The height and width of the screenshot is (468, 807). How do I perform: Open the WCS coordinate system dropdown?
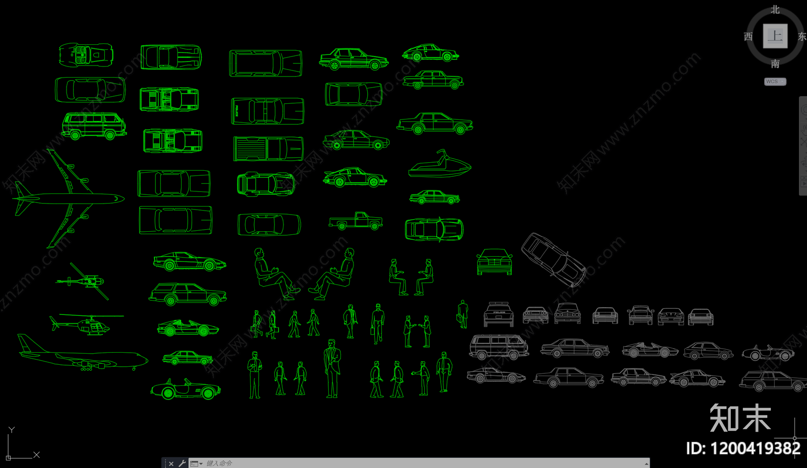coord(775,82)
